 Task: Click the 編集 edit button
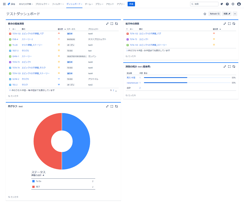coord(227,14)
